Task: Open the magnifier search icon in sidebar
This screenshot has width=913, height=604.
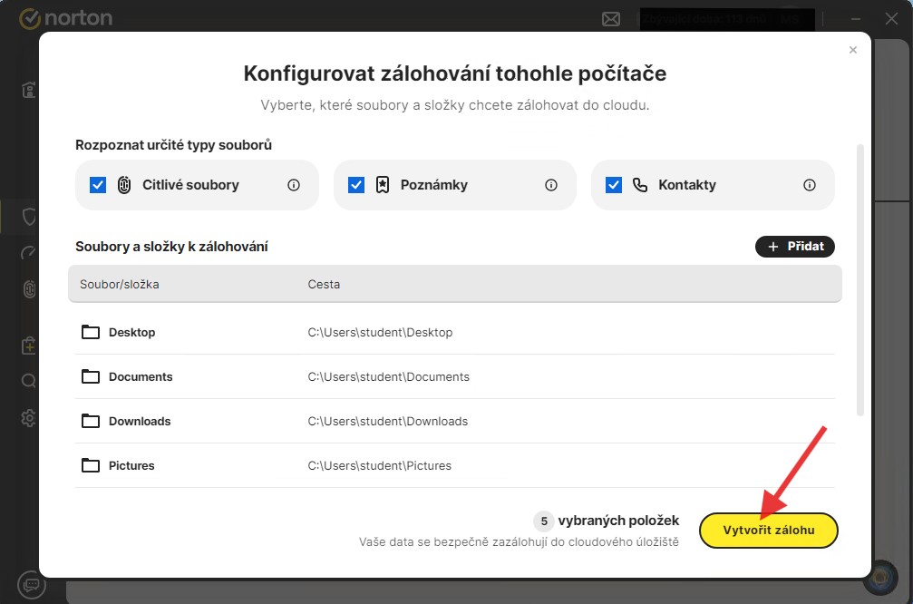Action: click(x=29, y=381)
